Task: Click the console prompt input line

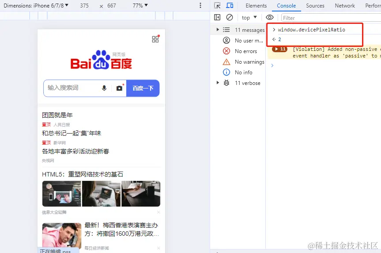Action: [x=326, y=65]
